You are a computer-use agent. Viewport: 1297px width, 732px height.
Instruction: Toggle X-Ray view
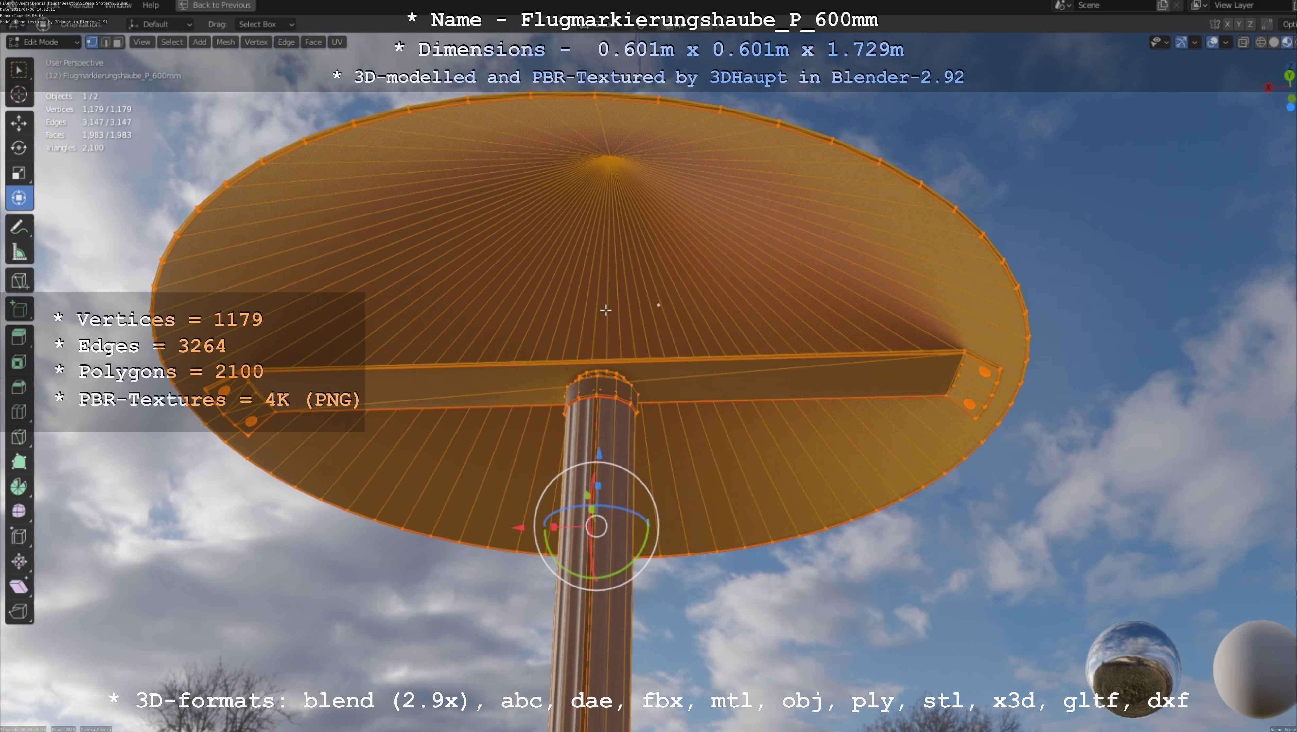point(1243,42)
